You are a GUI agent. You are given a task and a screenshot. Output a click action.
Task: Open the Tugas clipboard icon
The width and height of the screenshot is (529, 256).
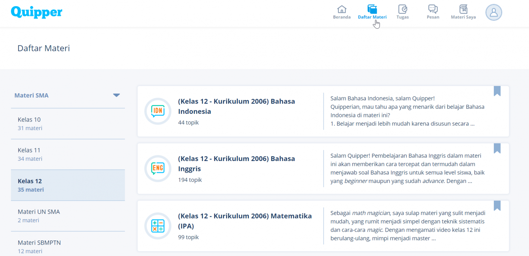coord(403,9)
